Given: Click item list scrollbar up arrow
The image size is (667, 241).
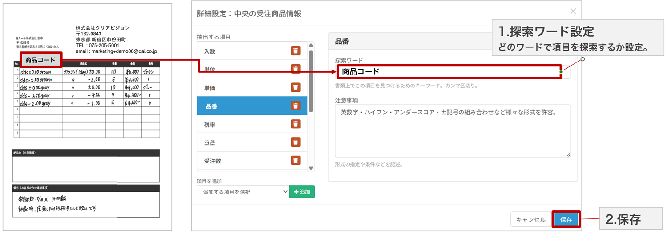Looking at the screenshot, I should [x=311, y=45].
